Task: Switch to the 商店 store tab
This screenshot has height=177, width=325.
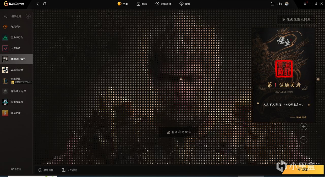Action: click(x=142, y=4)
